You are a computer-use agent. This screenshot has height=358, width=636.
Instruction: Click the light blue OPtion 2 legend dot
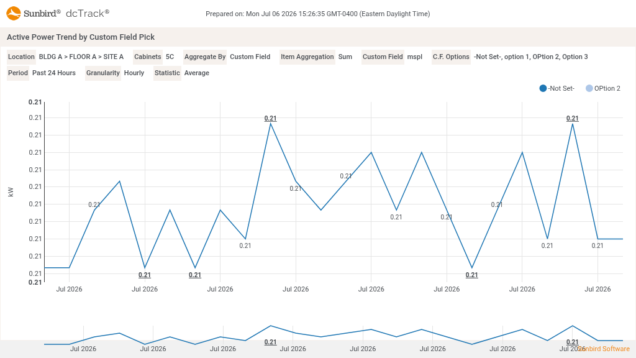pos(589,88)
